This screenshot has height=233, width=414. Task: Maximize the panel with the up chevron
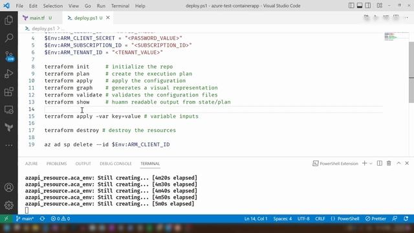tap(398, 163)
